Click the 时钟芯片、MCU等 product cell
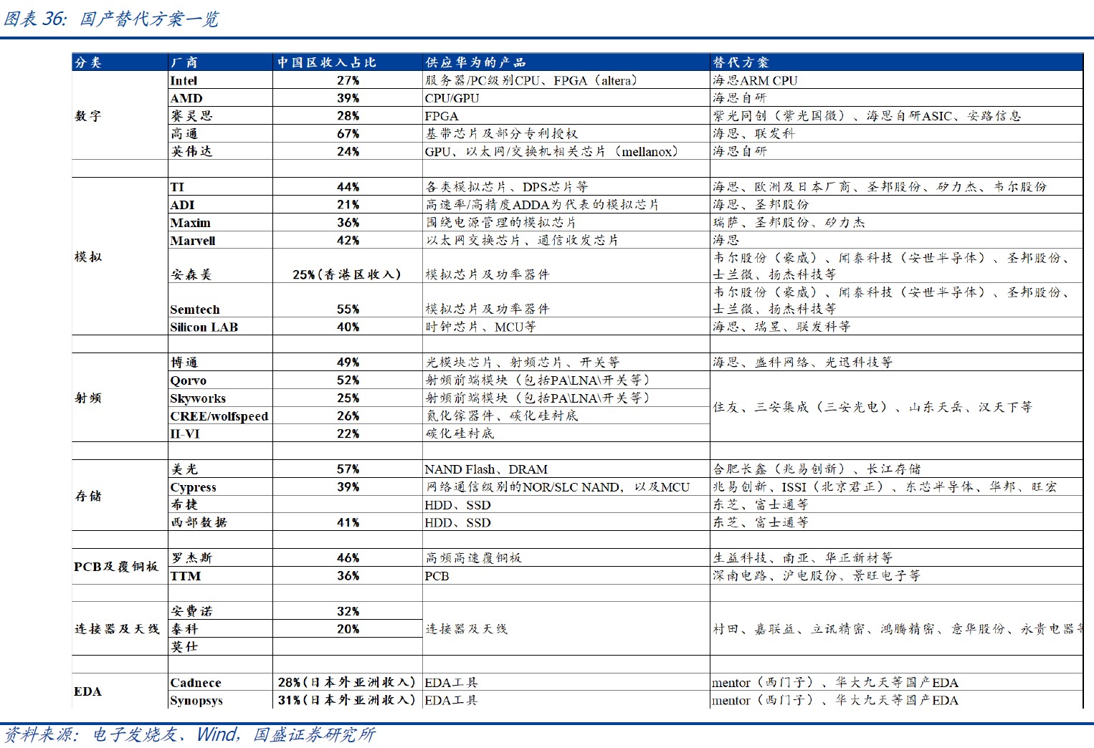 (x=566, y=327)
